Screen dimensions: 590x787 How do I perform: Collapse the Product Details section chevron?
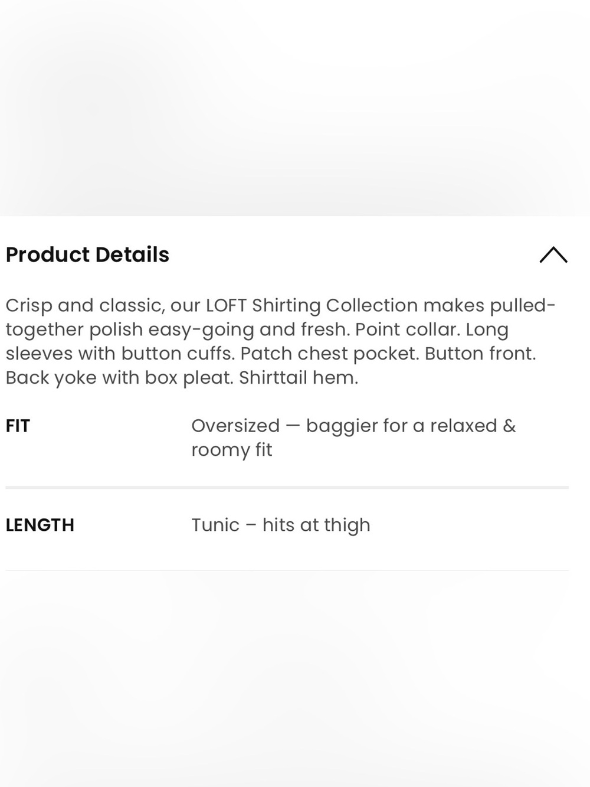tap(553, 254)
